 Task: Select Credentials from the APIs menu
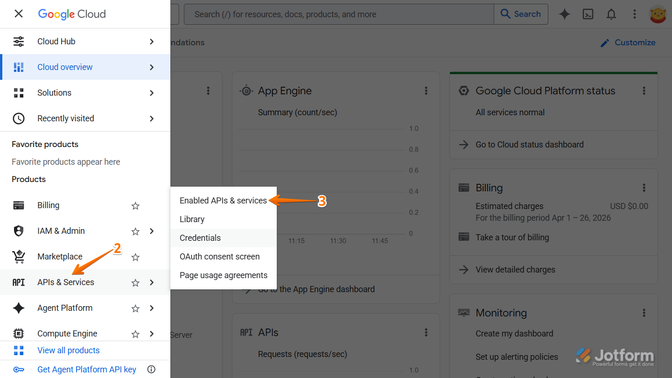pos(200,238)
